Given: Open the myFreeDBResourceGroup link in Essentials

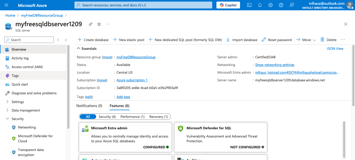Looking at the screenshot, I should pyautogui.click(x=136, y=57).
